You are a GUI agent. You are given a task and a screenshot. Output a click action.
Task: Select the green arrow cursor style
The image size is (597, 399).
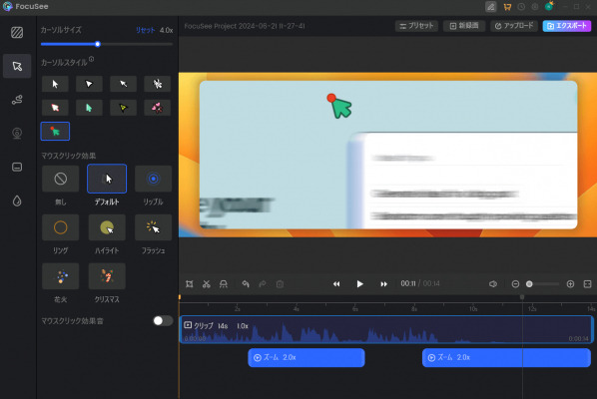click(x=89, y=108)
